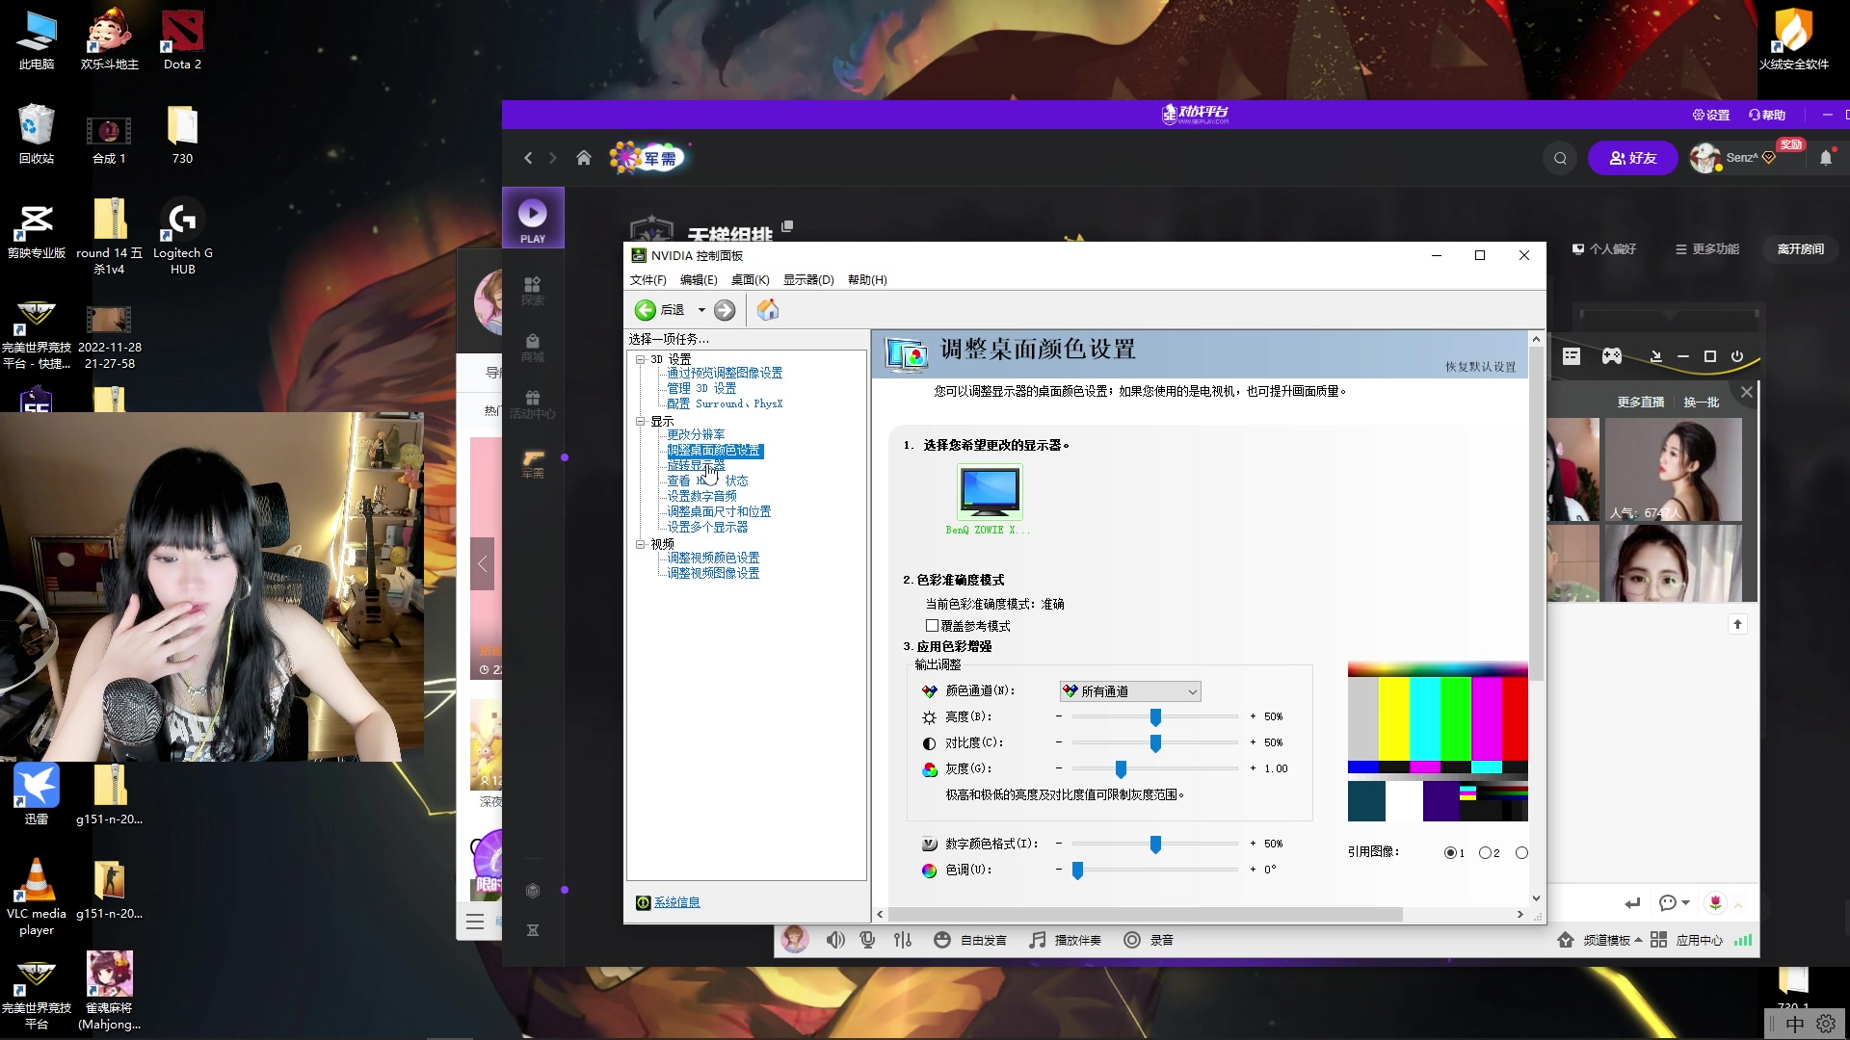Open the home icon in platform navigation
The height and width of the screenshot is (1040, 1850).
tap(584, 158)
